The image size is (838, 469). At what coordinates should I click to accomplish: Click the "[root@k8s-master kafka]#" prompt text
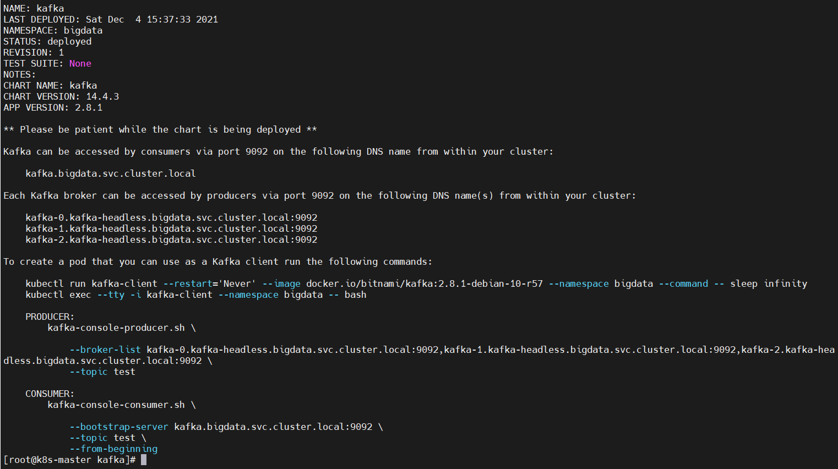[69, 460]
